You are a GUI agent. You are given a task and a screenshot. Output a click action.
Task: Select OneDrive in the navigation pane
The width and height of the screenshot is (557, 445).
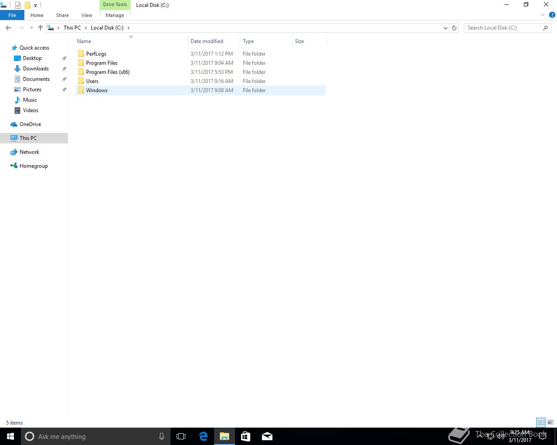(30, 124)
